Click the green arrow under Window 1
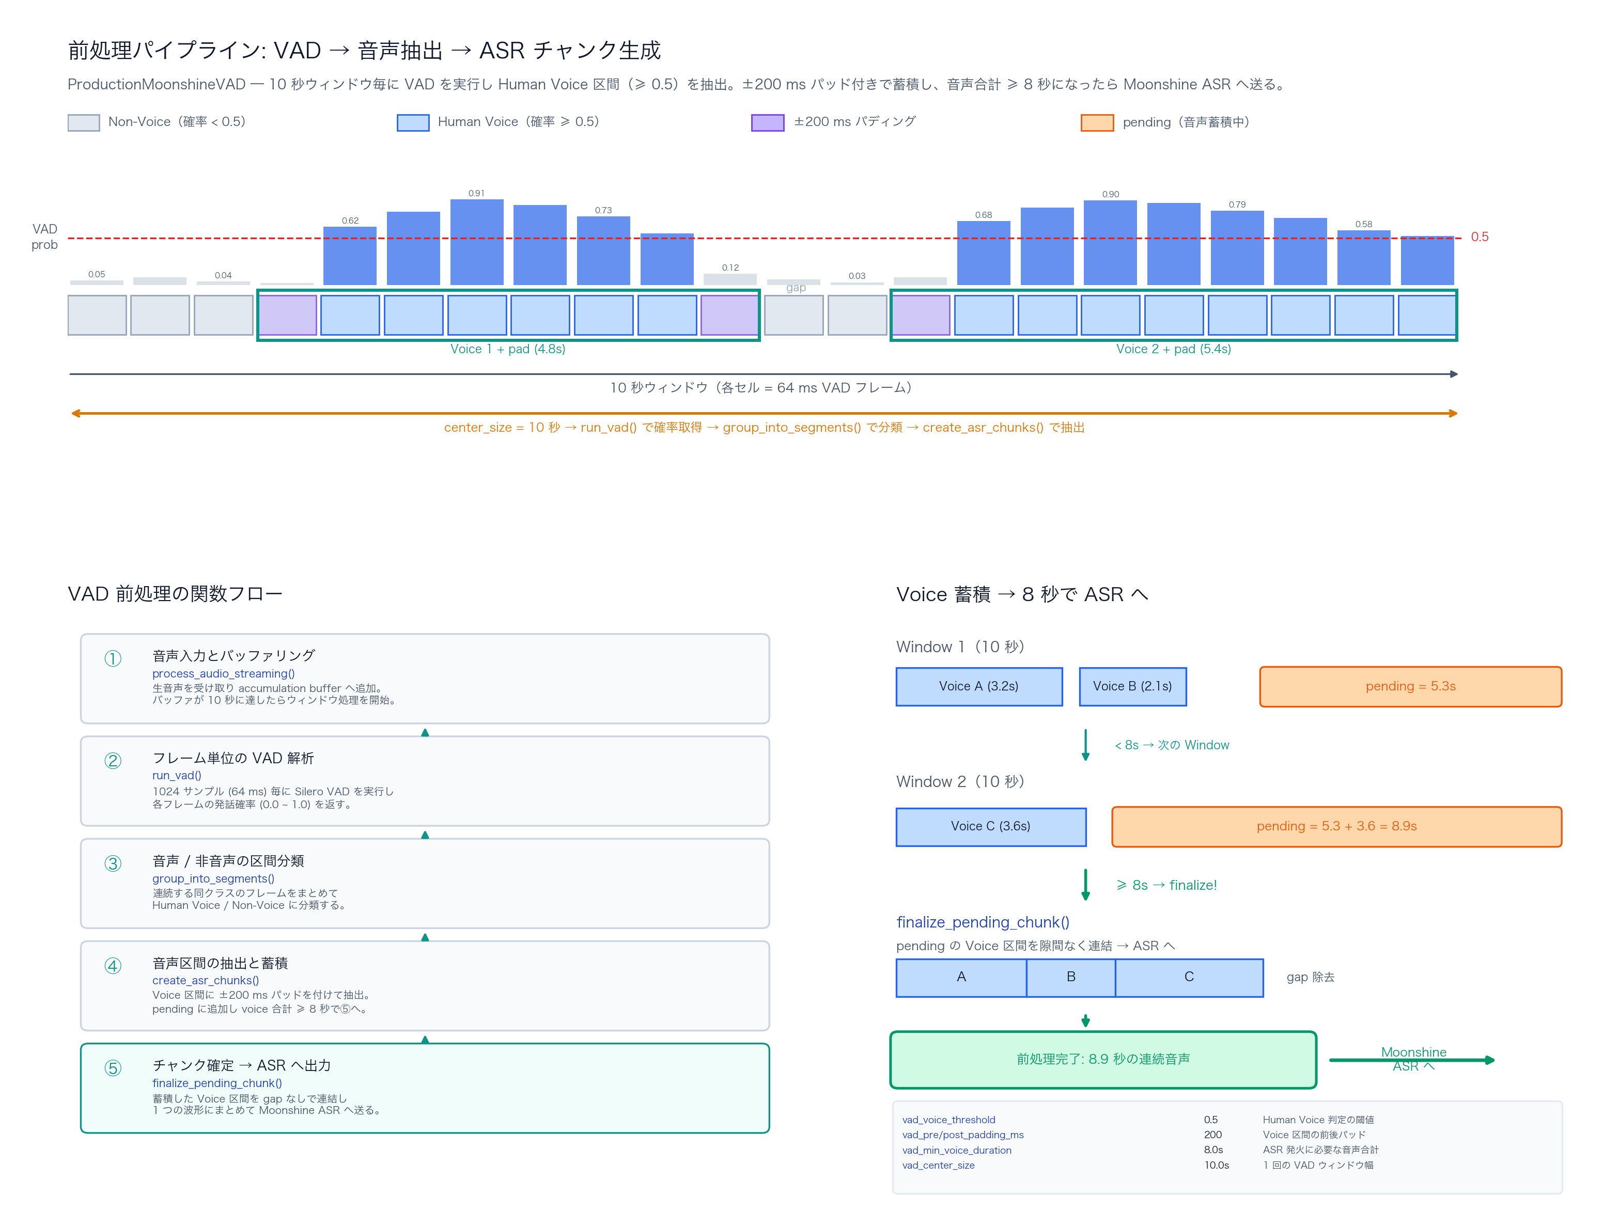The height and width of the screenshot is (1227, 1619). [1085, 745]
